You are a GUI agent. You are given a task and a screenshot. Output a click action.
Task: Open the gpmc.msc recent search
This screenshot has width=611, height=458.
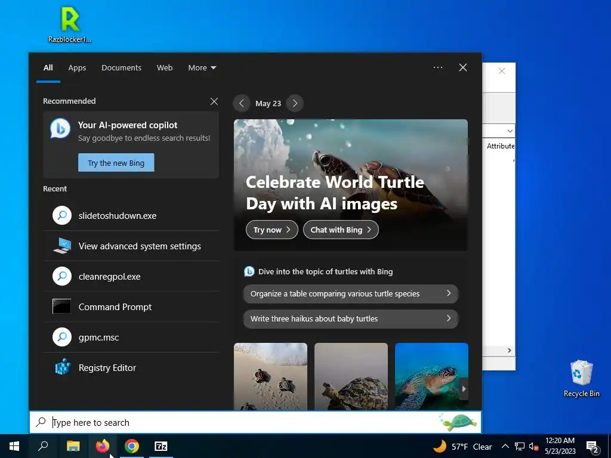point(131,337)
